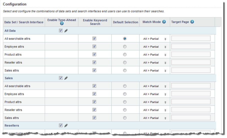Set Sales All searchable attrs as default selection
The image size is (227, 138).
click(125, 86)
